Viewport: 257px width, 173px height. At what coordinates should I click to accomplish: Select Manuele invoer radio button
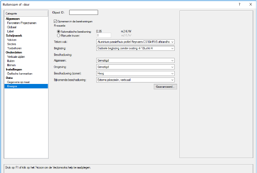[x=58, y=35]
